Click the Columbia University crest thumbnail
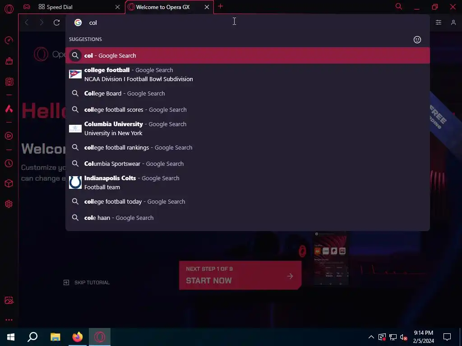The height and width of the screenshot is (346, 462). 75,128
